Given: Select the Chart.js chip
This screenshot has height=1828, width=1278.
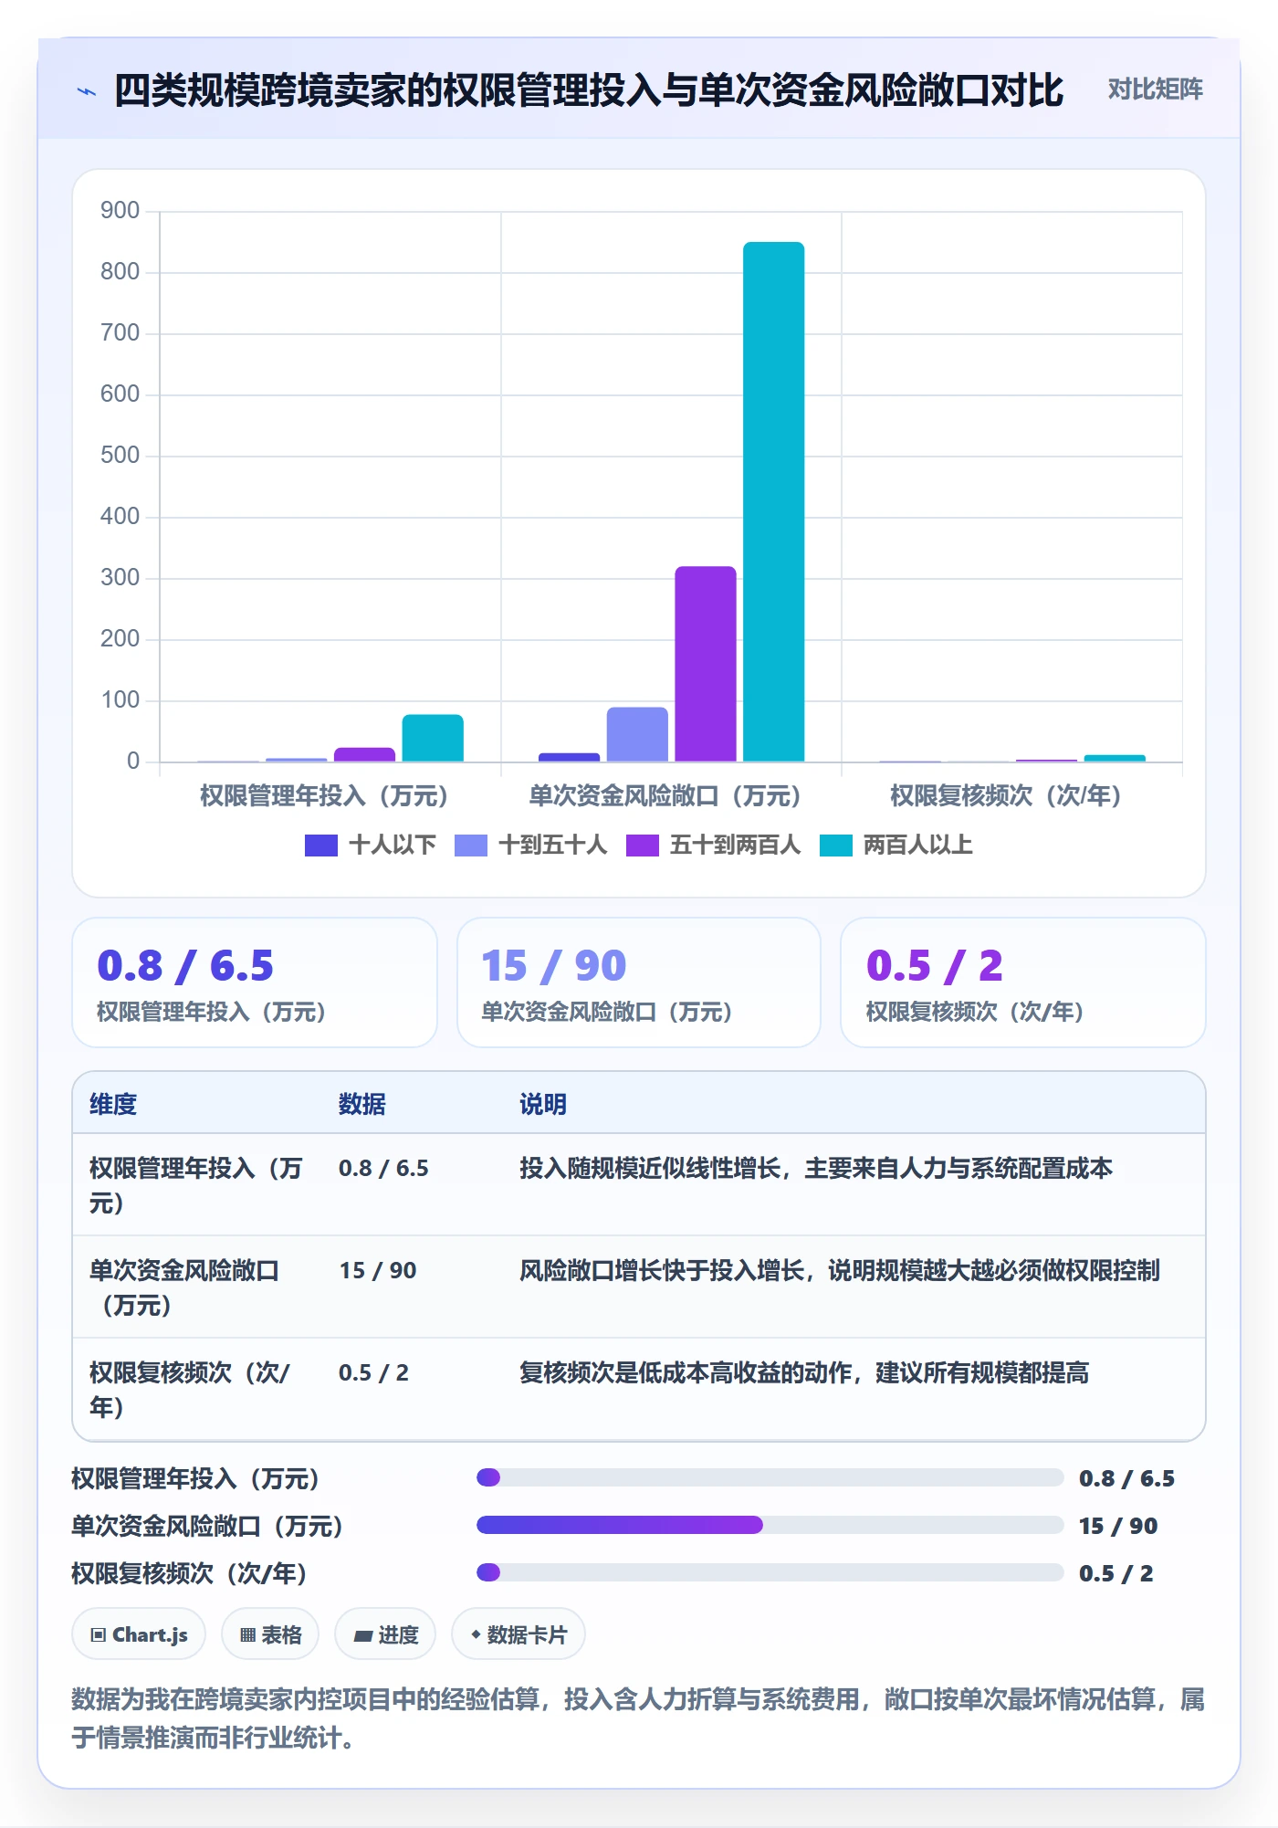Looking at the screenshot, I should tap(139, 1634).
